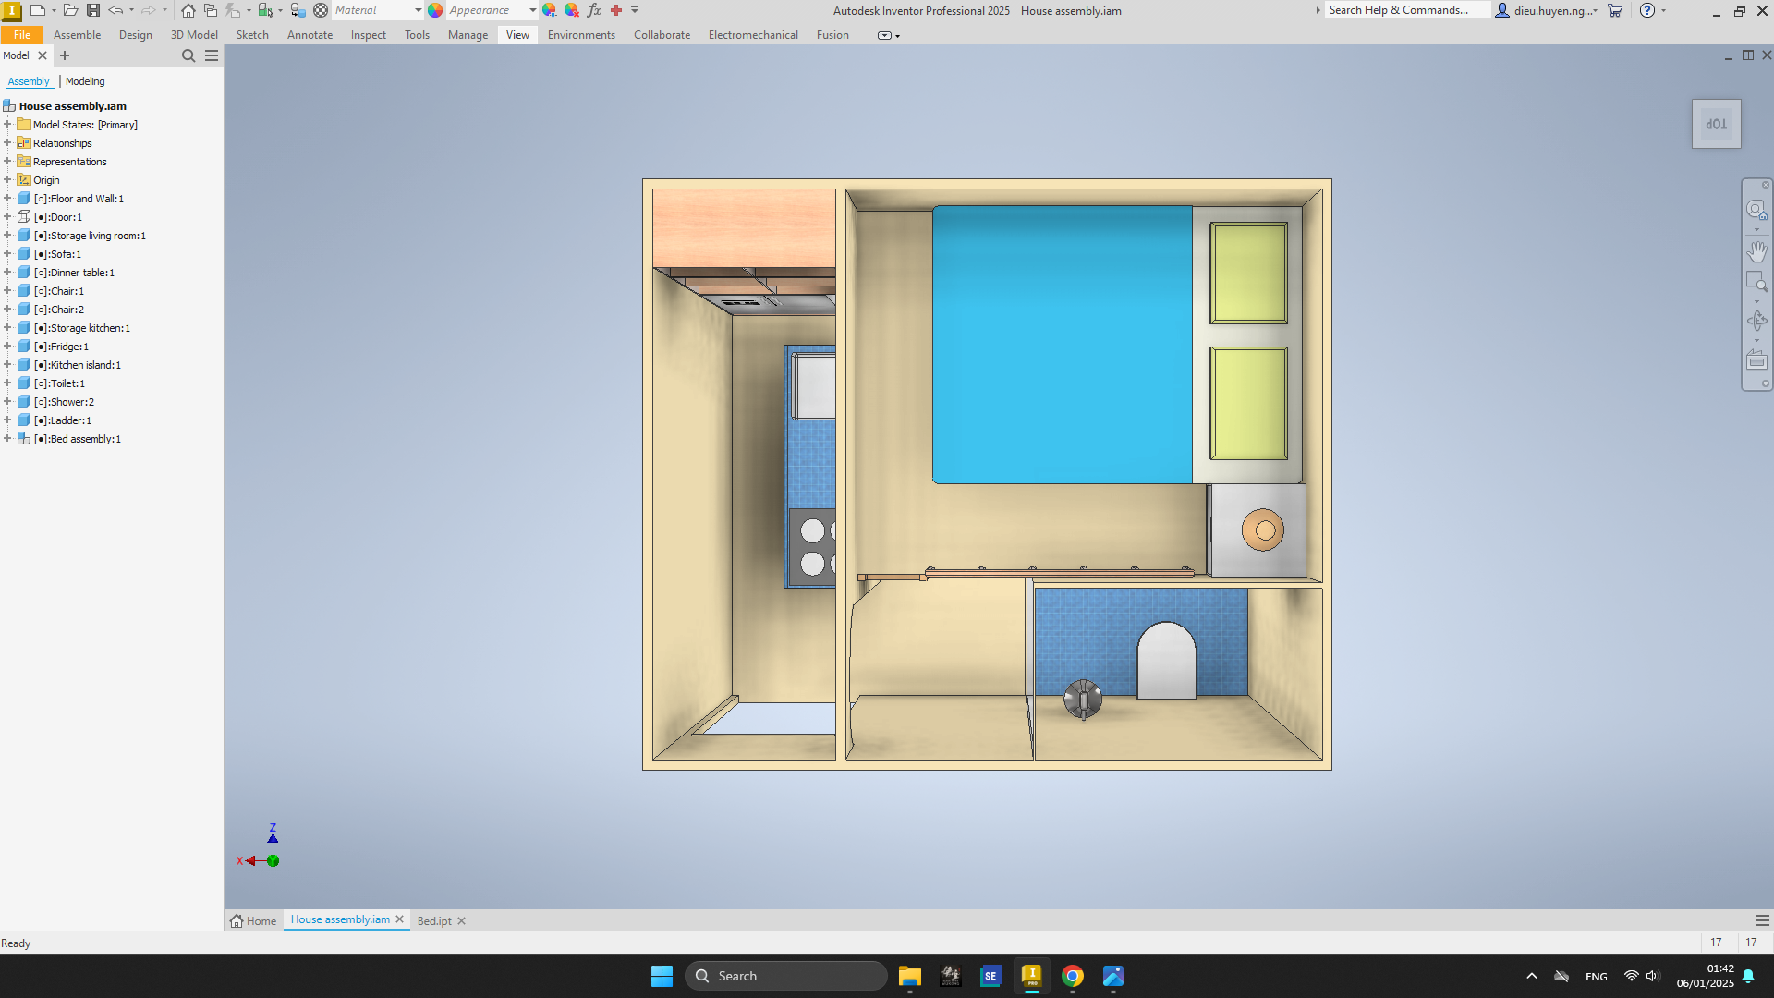Select Ladder:1 in the browser tree
The width and height of the screenshot is (1774, 998).
[x=71, y=420]
